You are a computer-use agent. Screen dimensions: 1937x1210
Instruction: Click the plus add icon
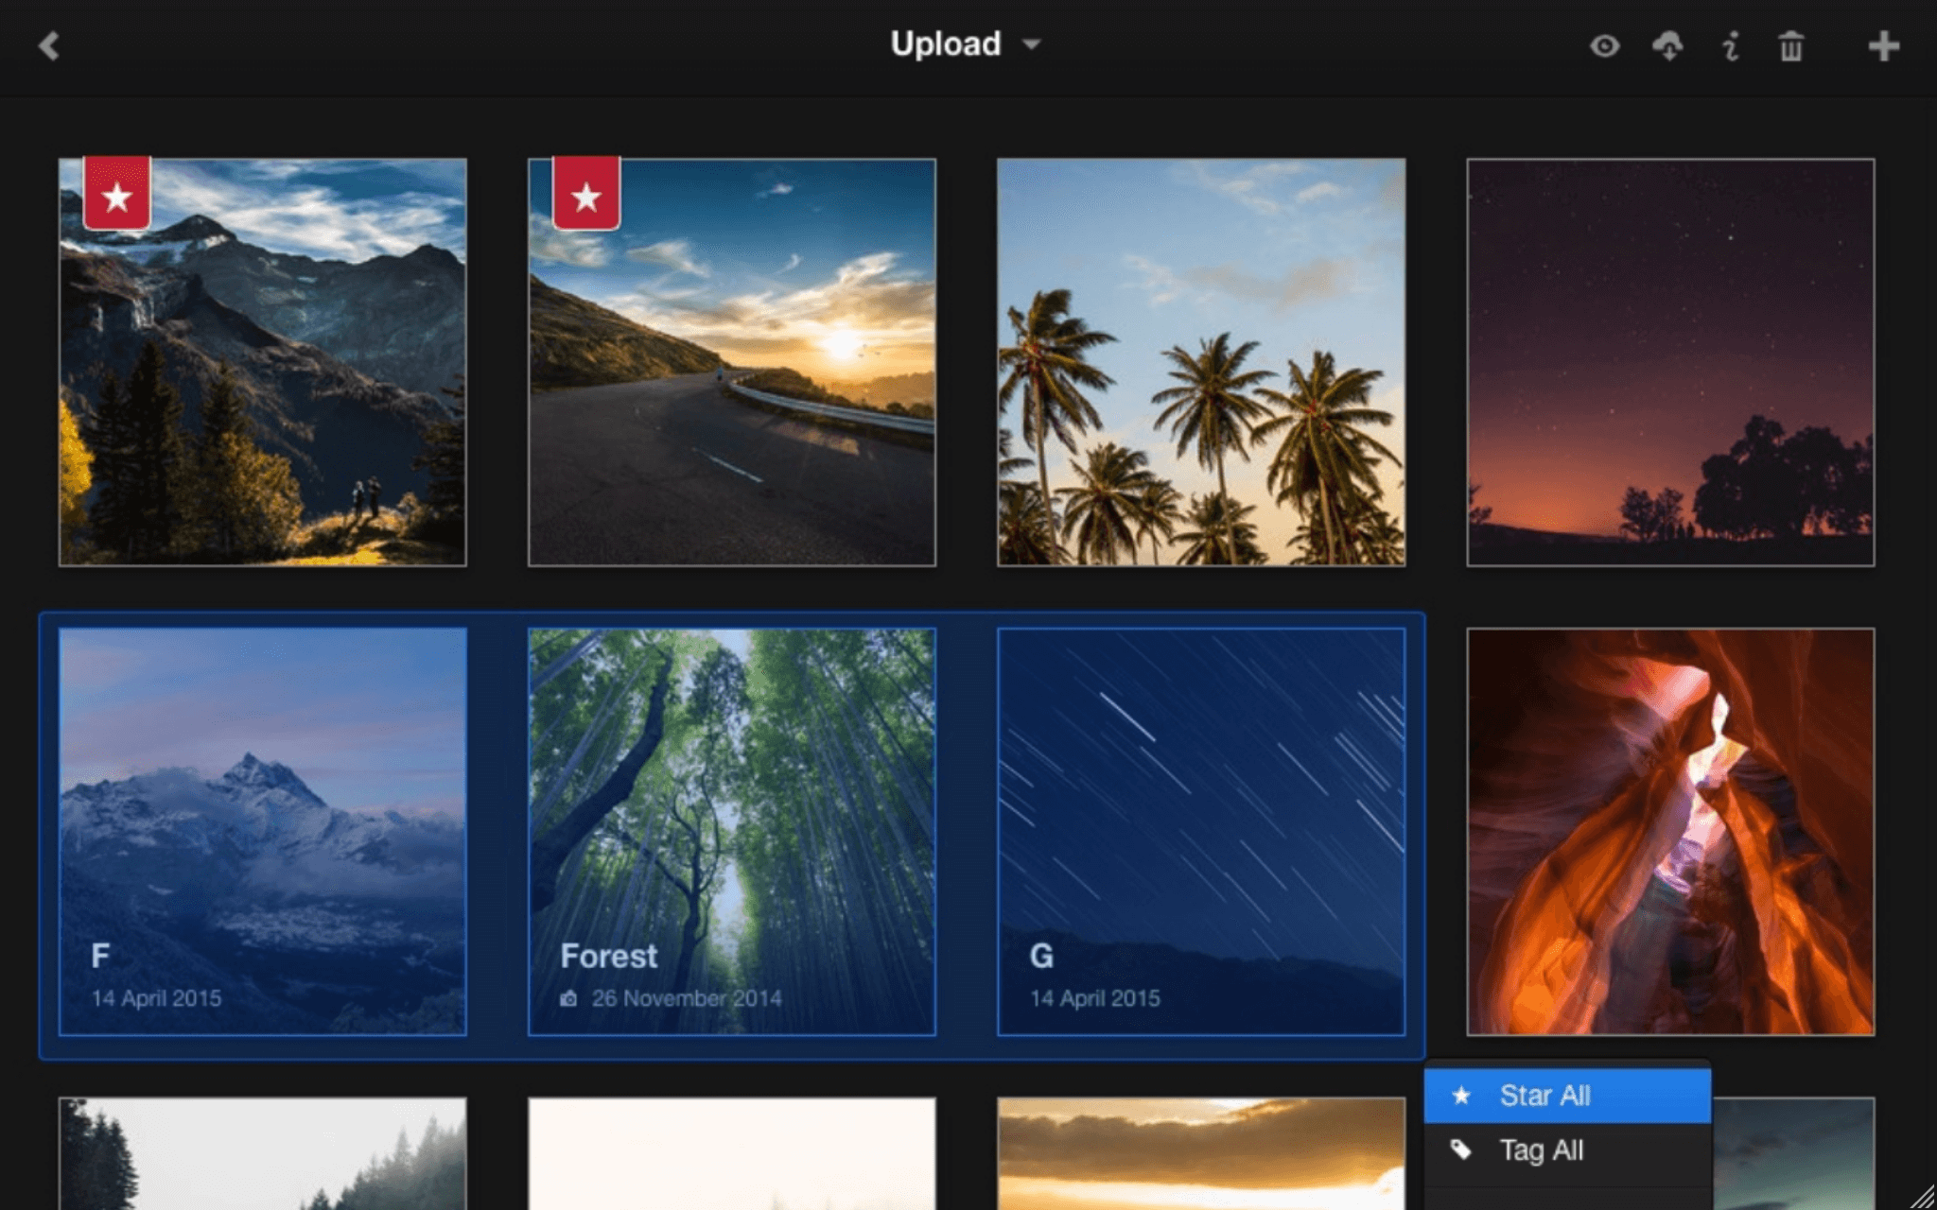(x=1883, y=45)
